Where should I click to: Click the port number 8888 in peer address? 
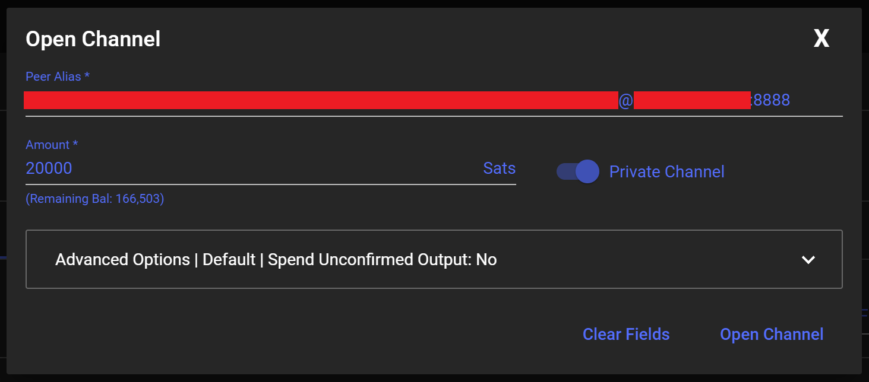click(772, 100)
